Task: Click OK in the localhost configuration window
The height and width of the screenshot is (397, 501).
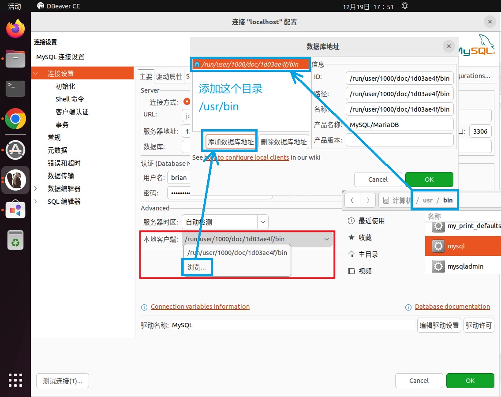Action: 470,381
